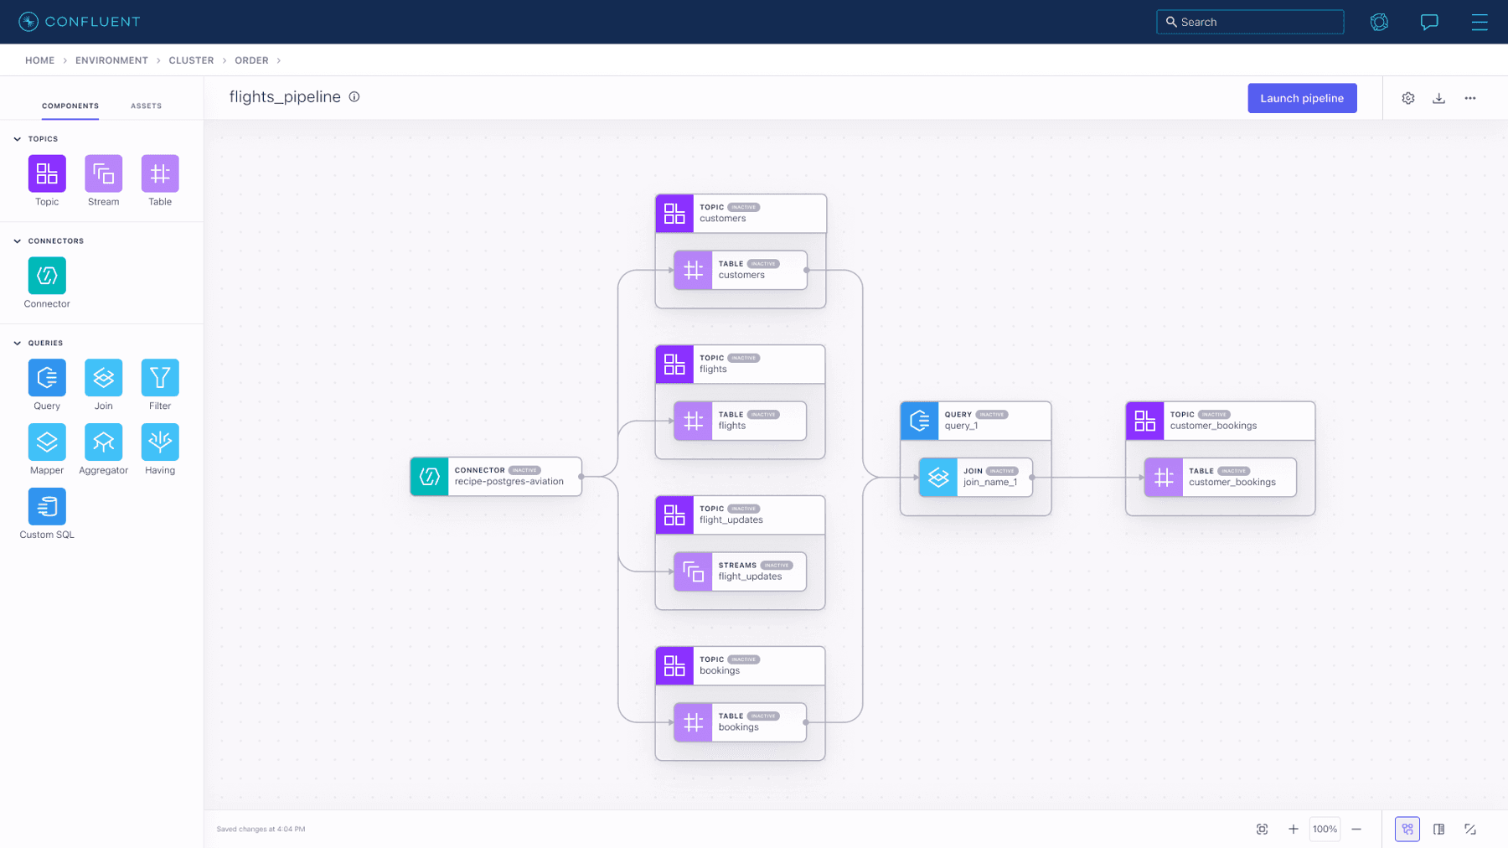This screenshot has height=848, width=1508.
Task: Click the 100% zoom level box
Action: tap(1325, 829)
